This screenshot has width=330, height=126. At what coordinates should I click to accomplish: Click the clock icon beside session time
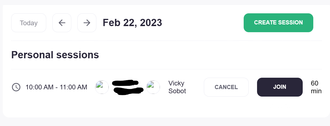(x=16, y=87)
